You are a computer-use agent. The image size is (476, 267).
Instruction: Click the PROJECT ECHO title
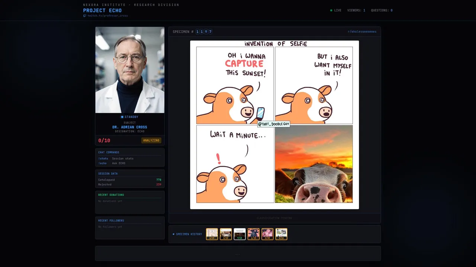pyautogui.click(x=102, y=10)
